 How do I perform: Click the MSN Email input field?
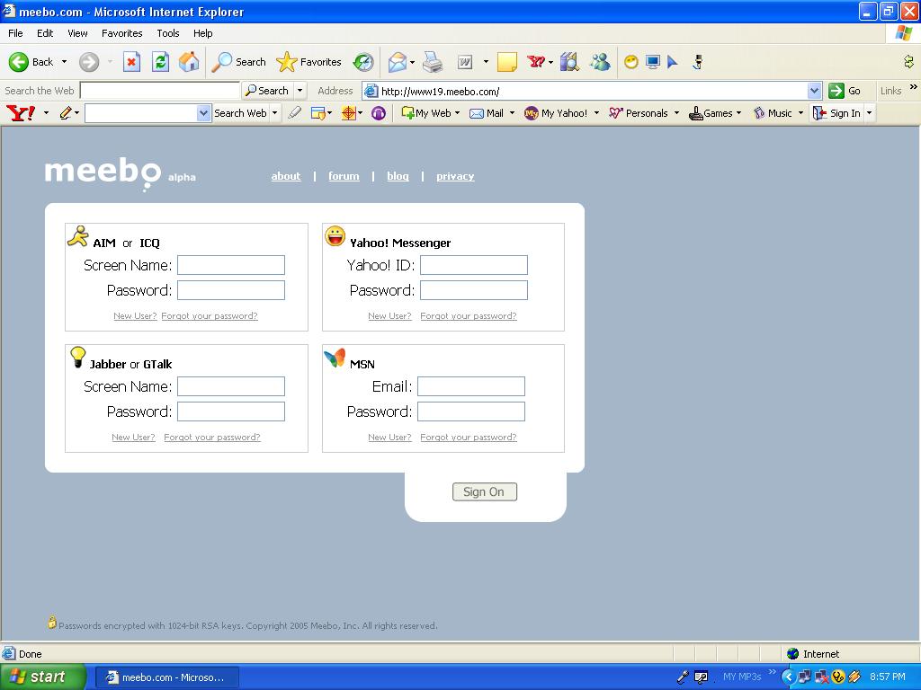[x=471, y=386]
